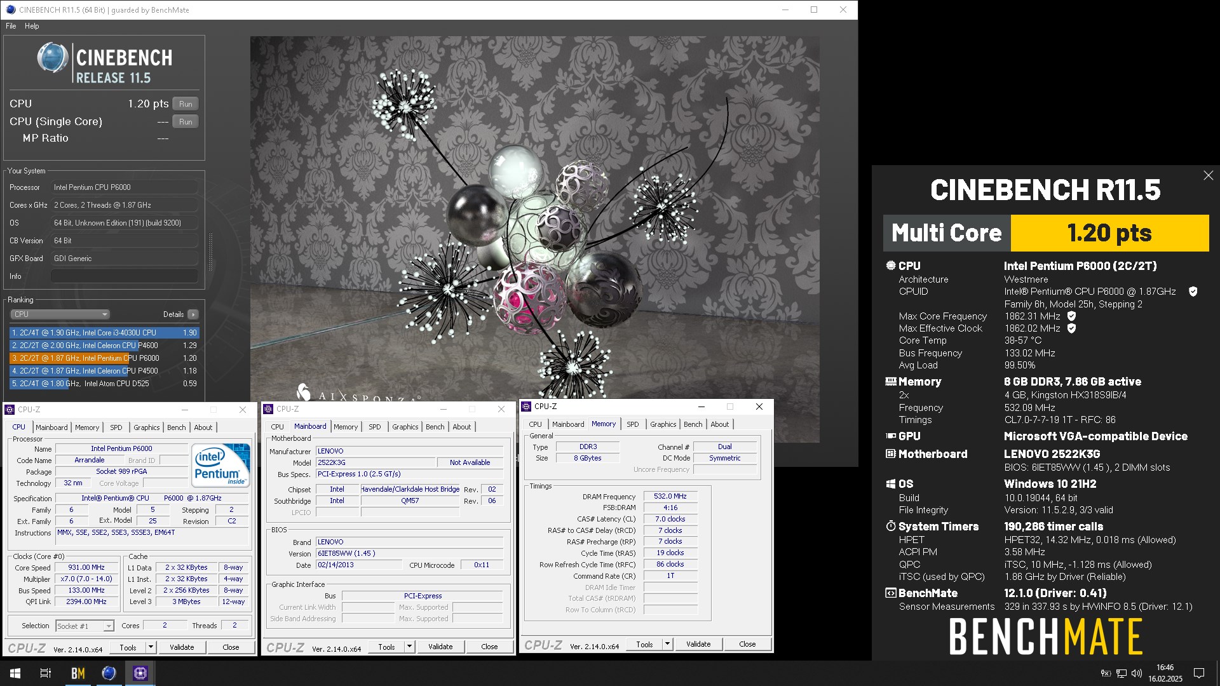Select Core i3-4030U ranking entry

(x=104, y=333)
